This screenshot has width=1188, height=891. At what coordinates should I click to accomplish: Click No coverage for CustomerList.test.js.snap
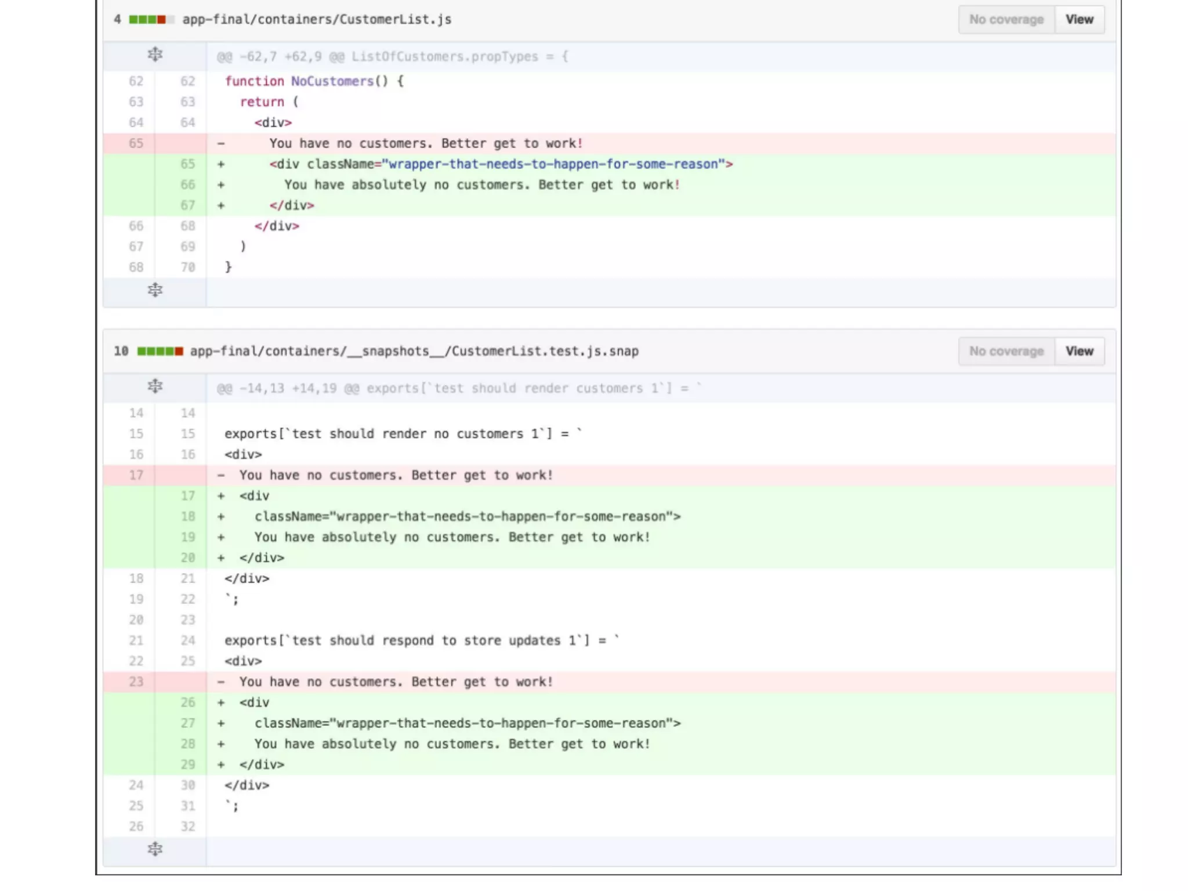pyautogui.click(x=1006, y=352)
